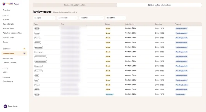Click the Request column header

pyautogui.click(x=178, y=24)
